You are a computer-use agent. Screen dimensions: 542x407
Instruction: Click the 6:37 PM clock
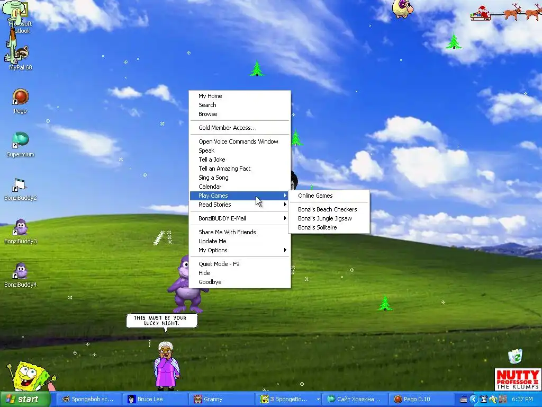(522, 400)
